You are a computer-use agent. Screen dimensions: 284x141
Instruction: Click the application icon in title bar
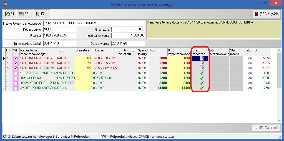5,4
